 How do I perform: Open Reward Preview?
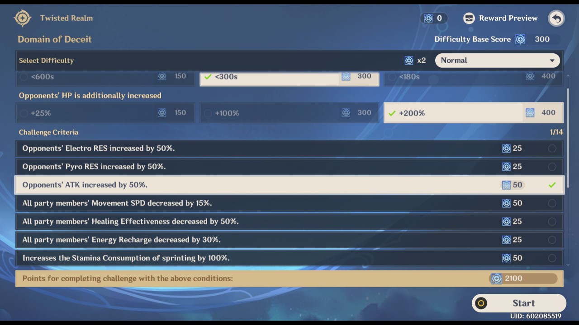pyautogui.click(x=508, y=18)
